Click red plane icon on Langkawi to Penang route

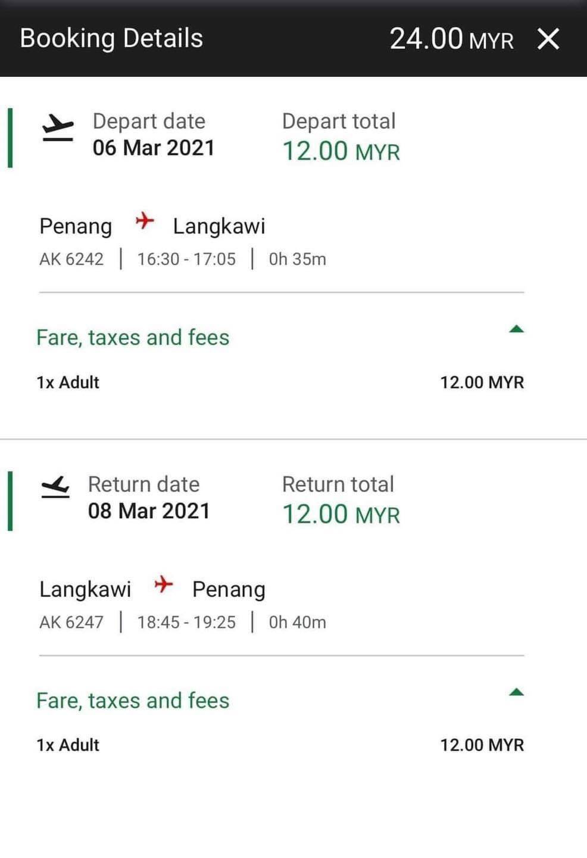(163, 584)
